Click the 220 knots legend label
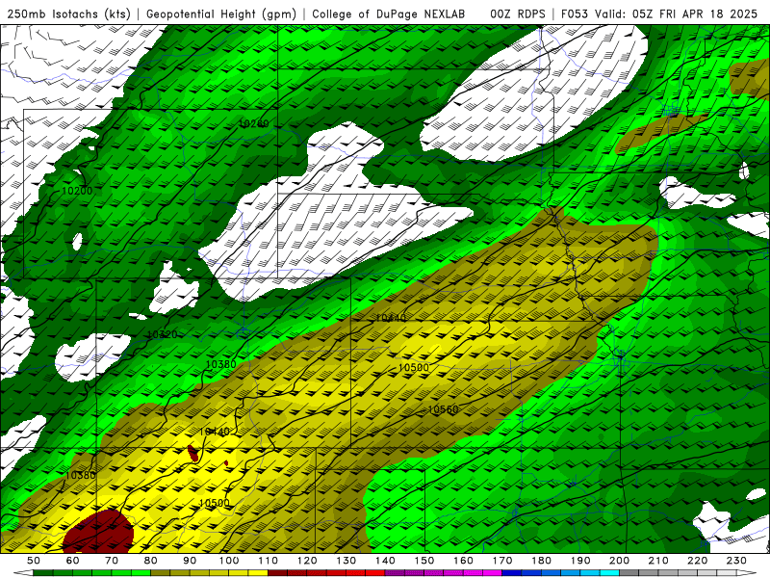The width and height of the screenshot is (770, 578). 697,561
